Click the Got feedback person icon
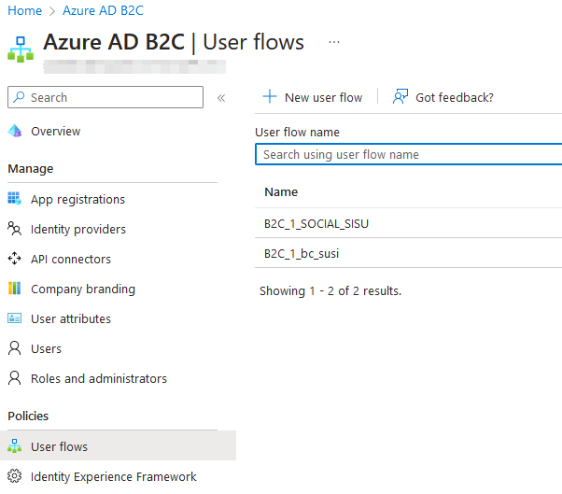The image size is (562, 494). pos(400,97)
